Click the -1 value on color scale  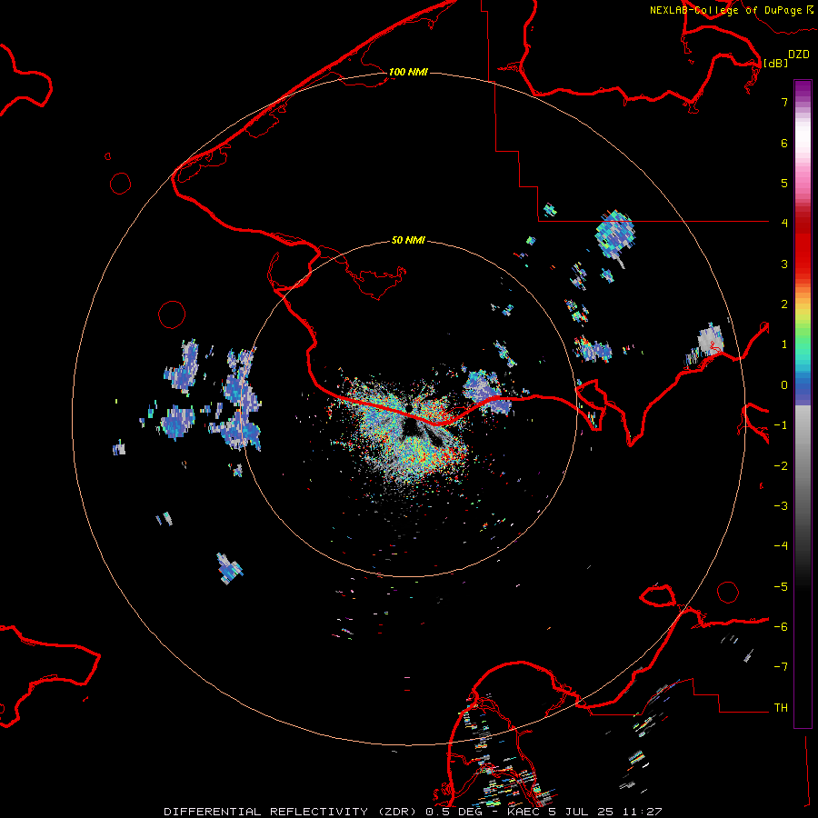point(781,425)
